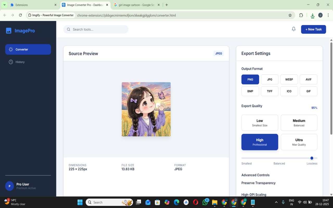Select WEBP output format
The width and height of the screenshot is (333, 208).
(x=289, y=79)
